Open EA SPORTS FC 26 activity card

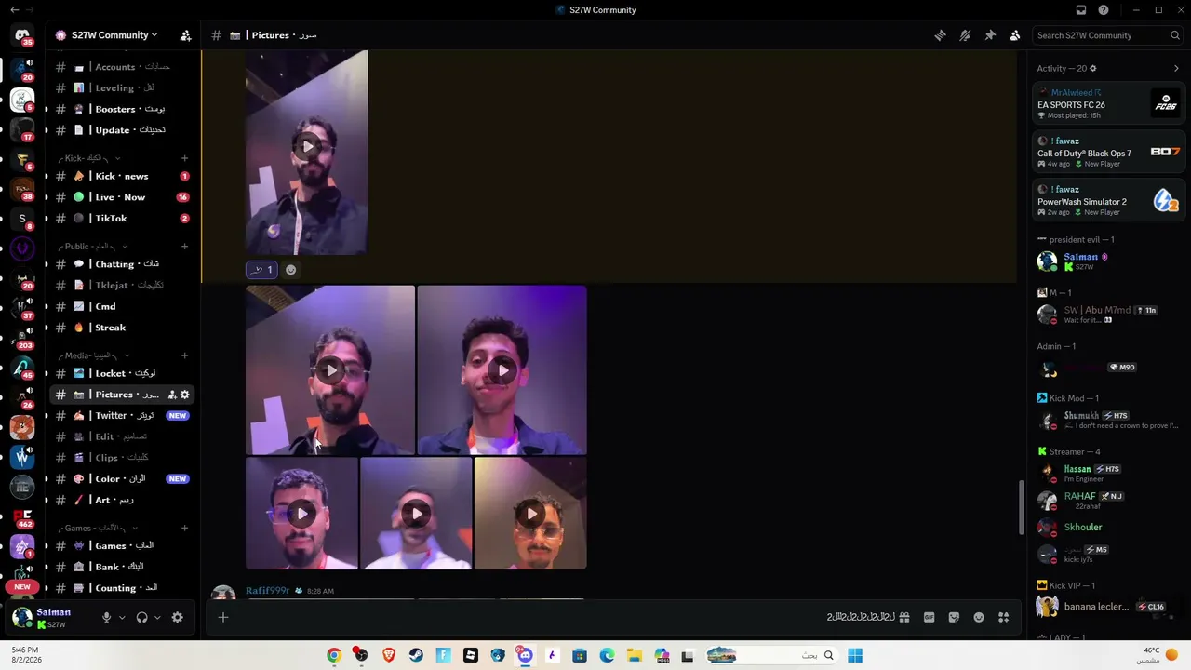(x=1108, y=102)
